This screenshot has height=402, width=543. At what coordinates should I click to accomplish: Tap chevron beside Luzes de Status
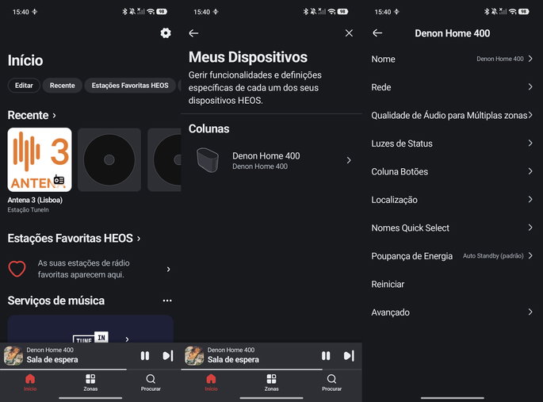click(x=530, y=143)
